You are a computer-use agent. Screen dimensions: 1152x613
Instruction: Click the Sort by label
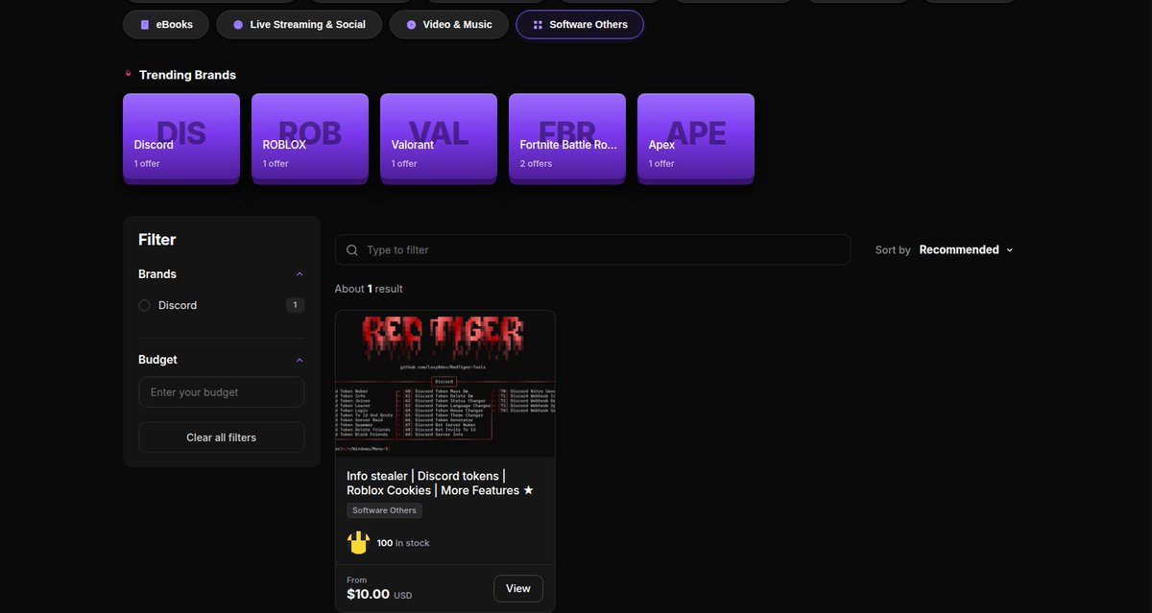(893, 250)
